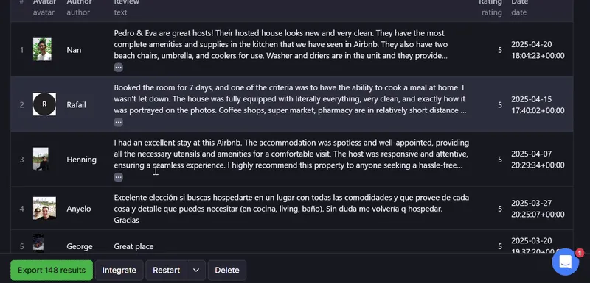Viewport: 590px width, 283px height.
Task: Click the Export 148 results button
Action: coord(52,271)
